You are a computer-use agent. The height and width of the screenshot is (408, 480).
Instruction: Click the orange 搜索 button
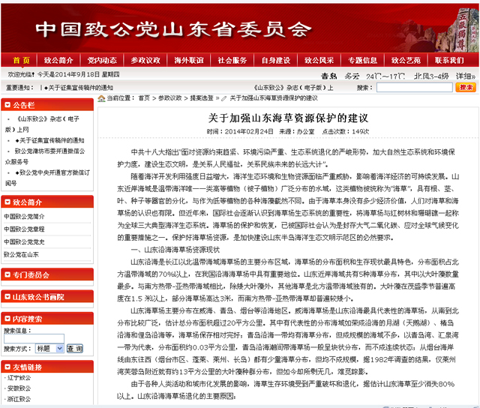(x=466, y=88)
